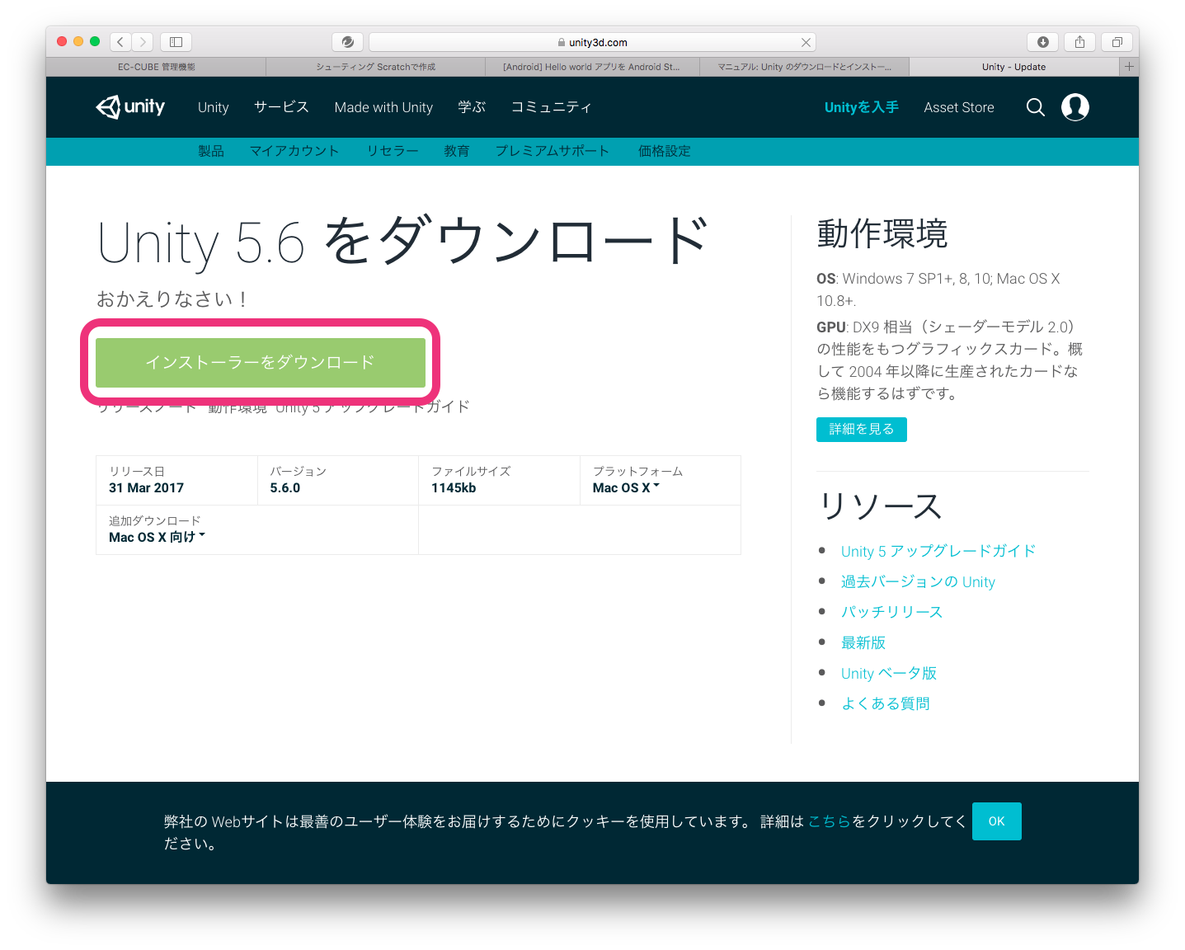Open the コミュニティ menu

551,107
